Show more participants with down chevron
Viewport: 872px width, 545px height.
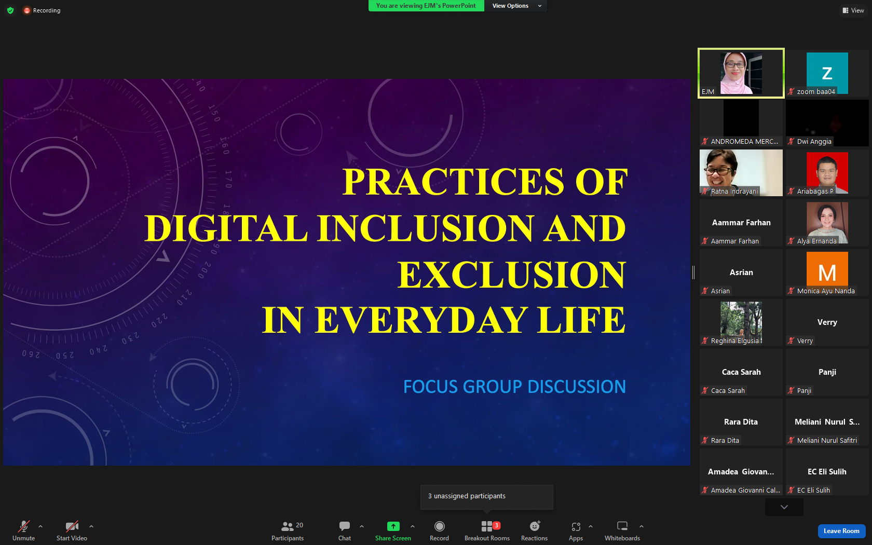point(784,507)
